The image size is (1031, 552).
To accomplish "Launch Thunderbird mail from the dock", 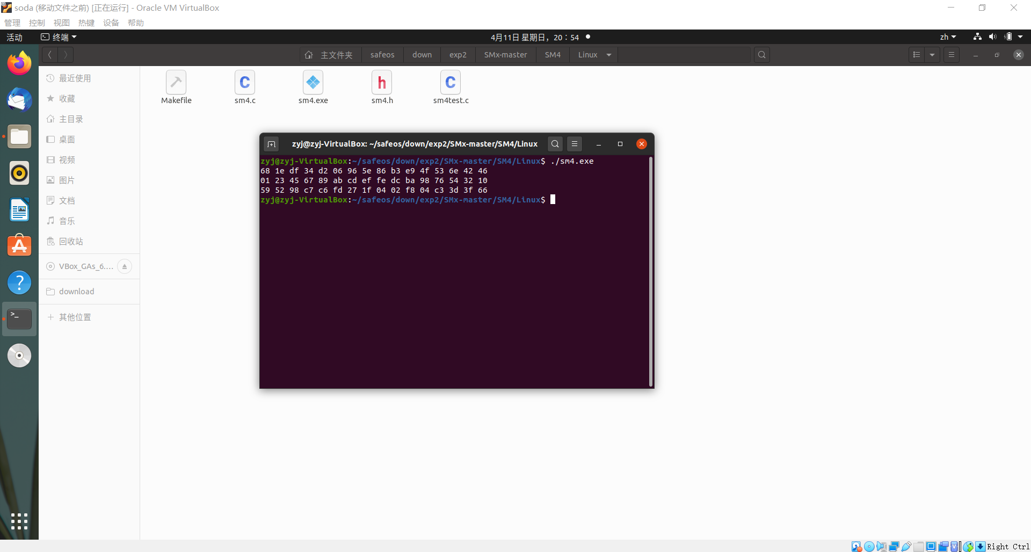I will pos(19,100).
